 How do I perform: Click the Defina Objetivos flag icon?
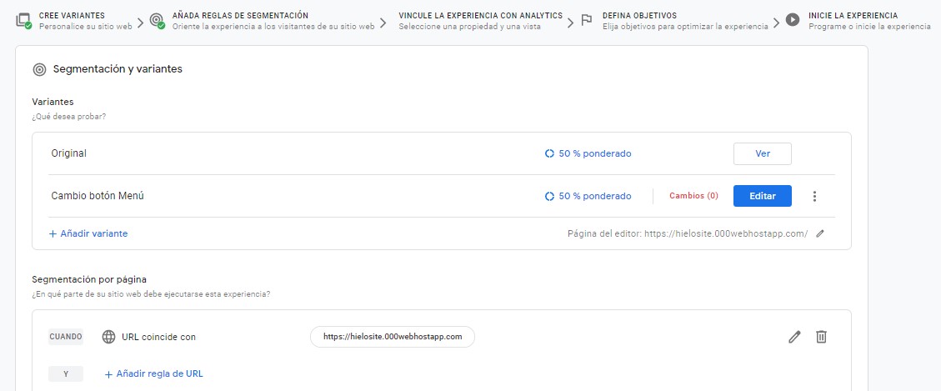tap(587, 20)
